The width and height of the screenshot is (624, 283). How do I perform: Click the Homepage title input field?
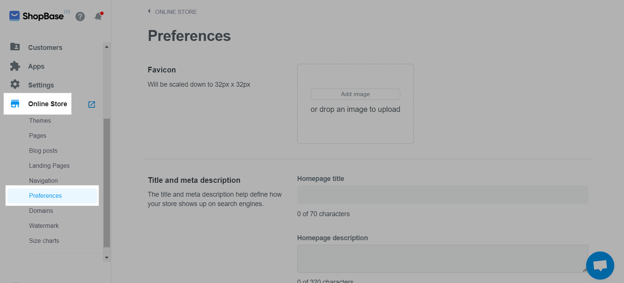[443, 194]
